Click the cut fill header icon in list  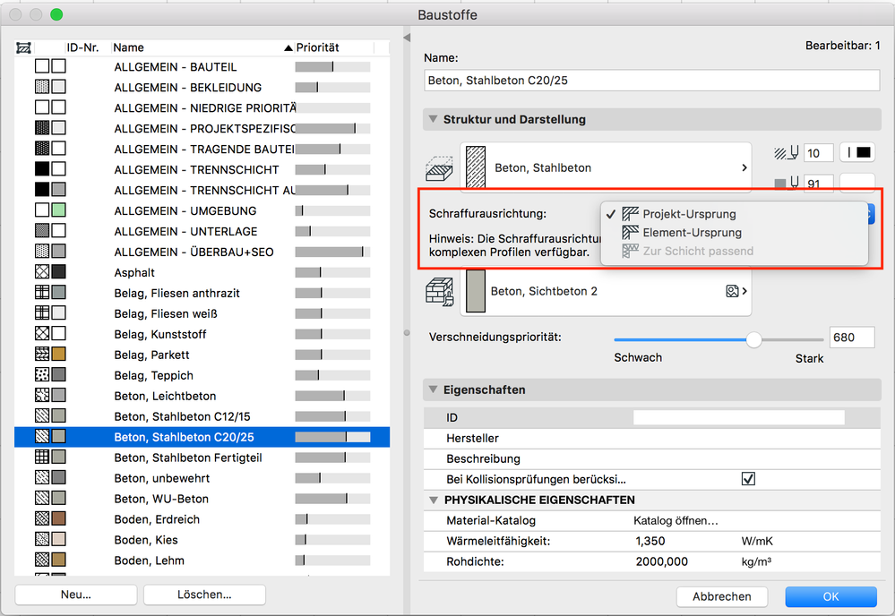pyautogui.click(x=24, y=47)
